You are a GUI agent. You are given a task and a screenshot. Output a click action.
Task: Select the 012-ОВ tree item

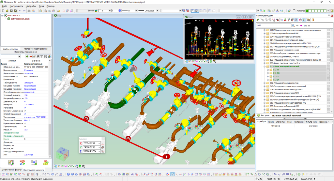tap(276, 73)
